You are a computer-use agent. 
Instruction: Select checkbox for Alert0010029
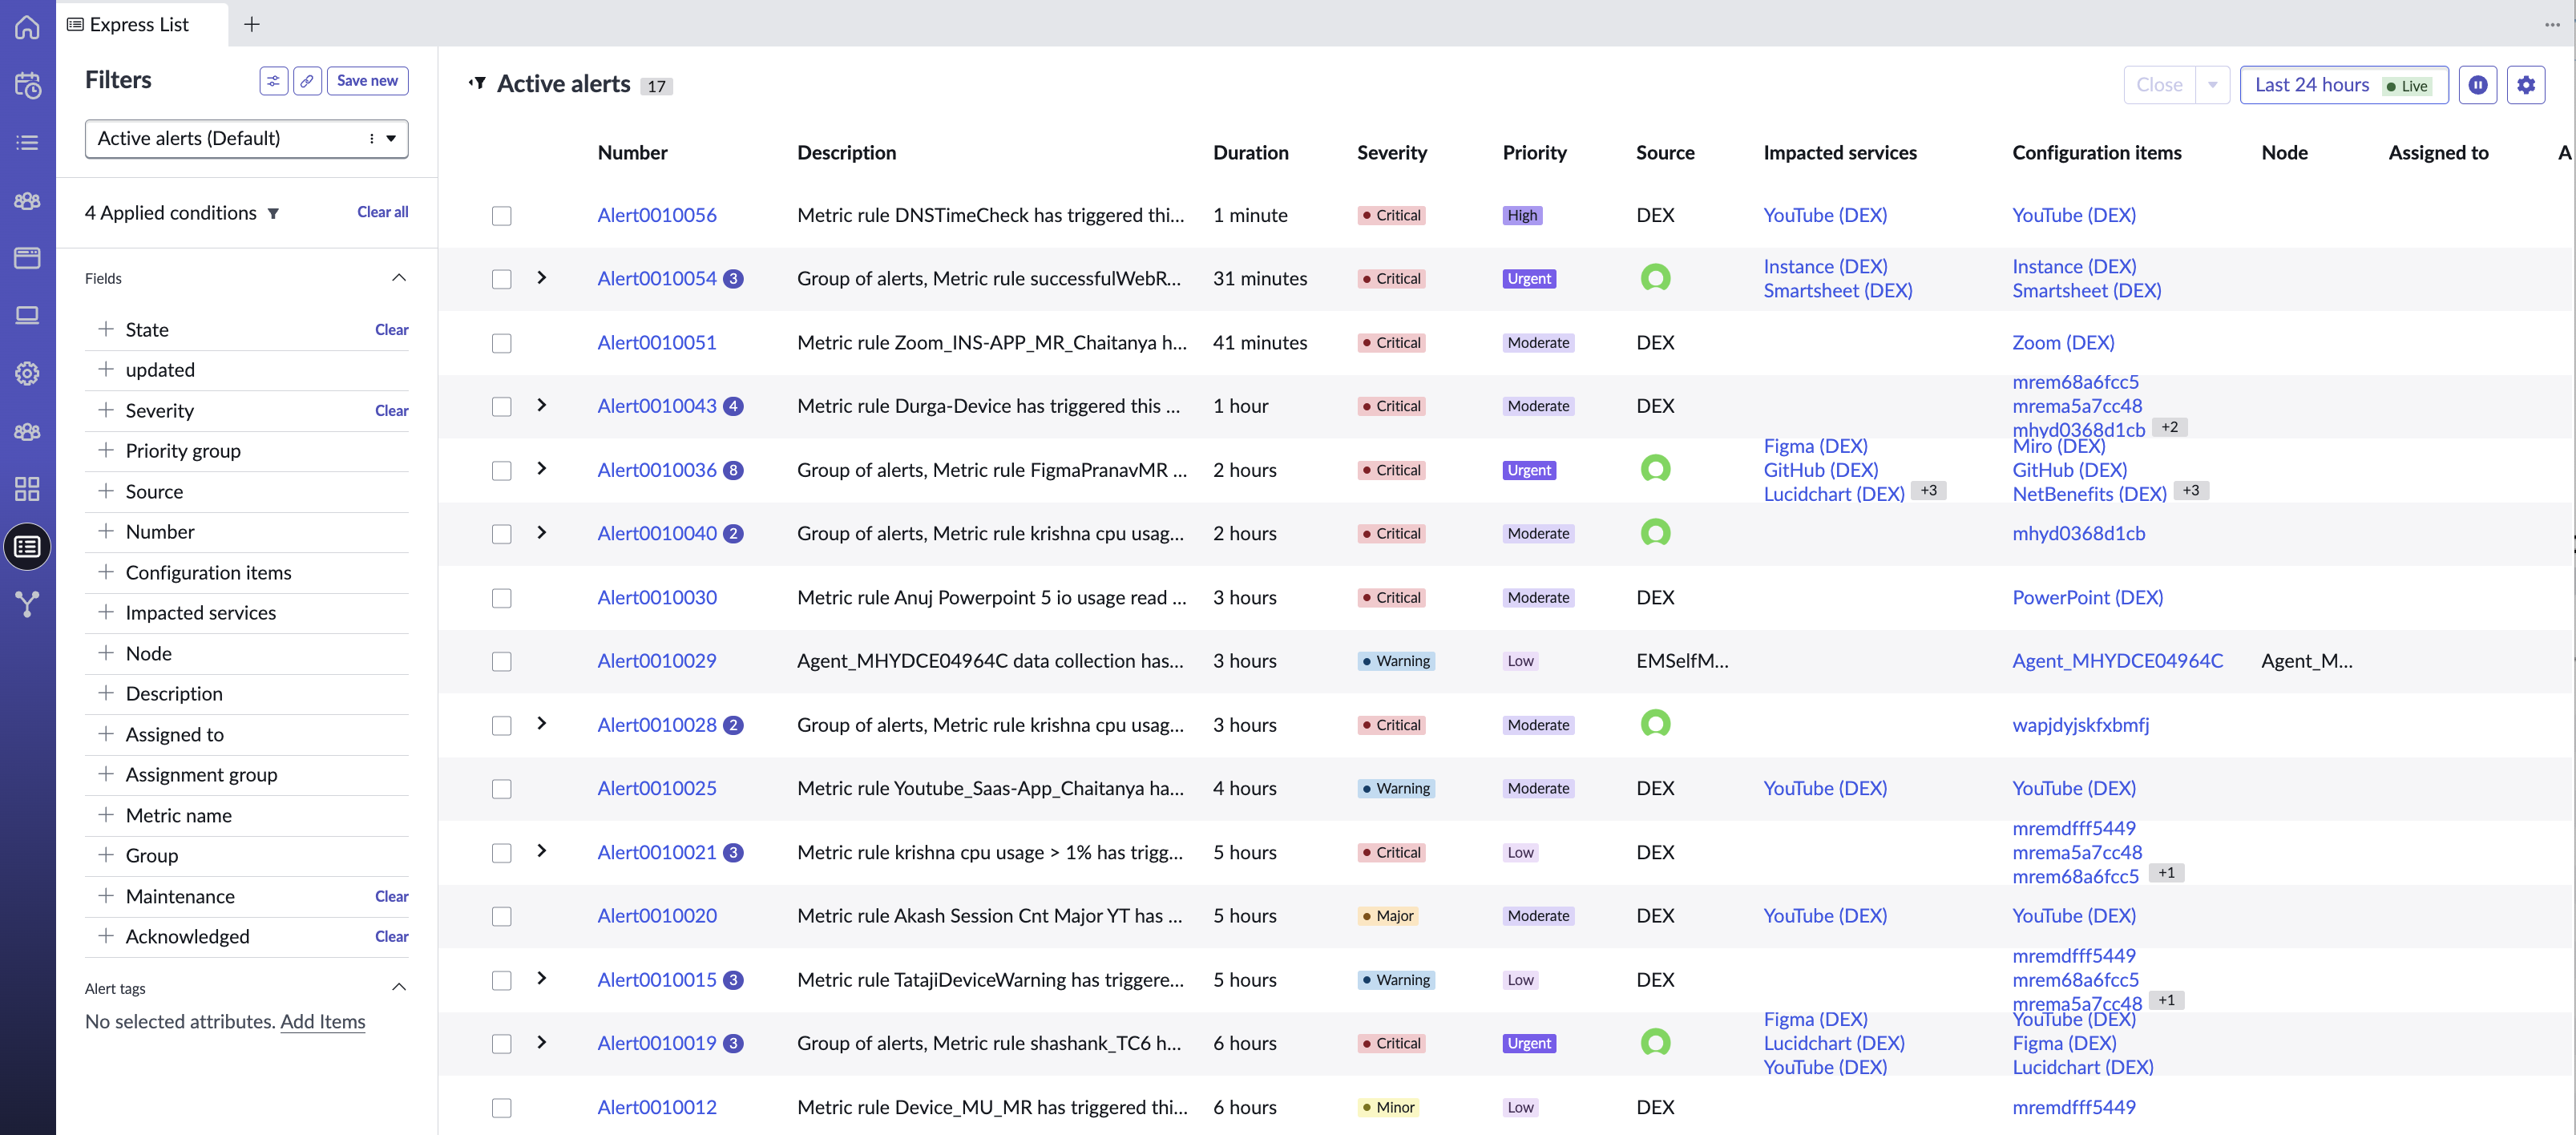pyautogui.click(x=501, y=662)
